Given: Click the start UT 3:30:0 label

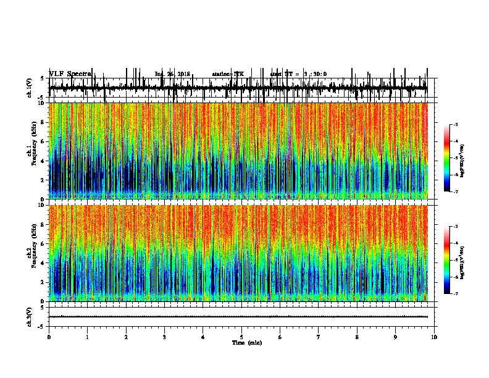Looking at the screenshot, I should pyautogui.click(x=298, y=74).
